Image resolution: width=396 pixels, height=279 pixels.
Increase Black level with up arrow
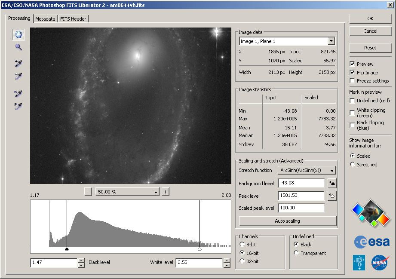81,261
